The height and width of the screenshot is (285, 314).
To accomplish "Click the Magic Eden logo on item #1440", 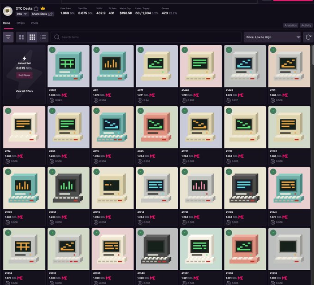I will (x=196, y=95).
